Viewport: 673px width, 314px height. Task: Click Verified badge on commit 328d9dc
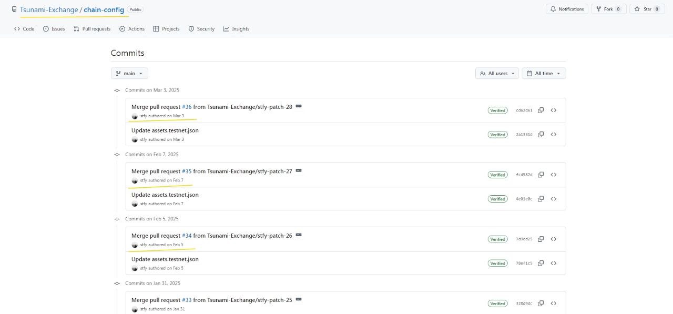point(497,303)
